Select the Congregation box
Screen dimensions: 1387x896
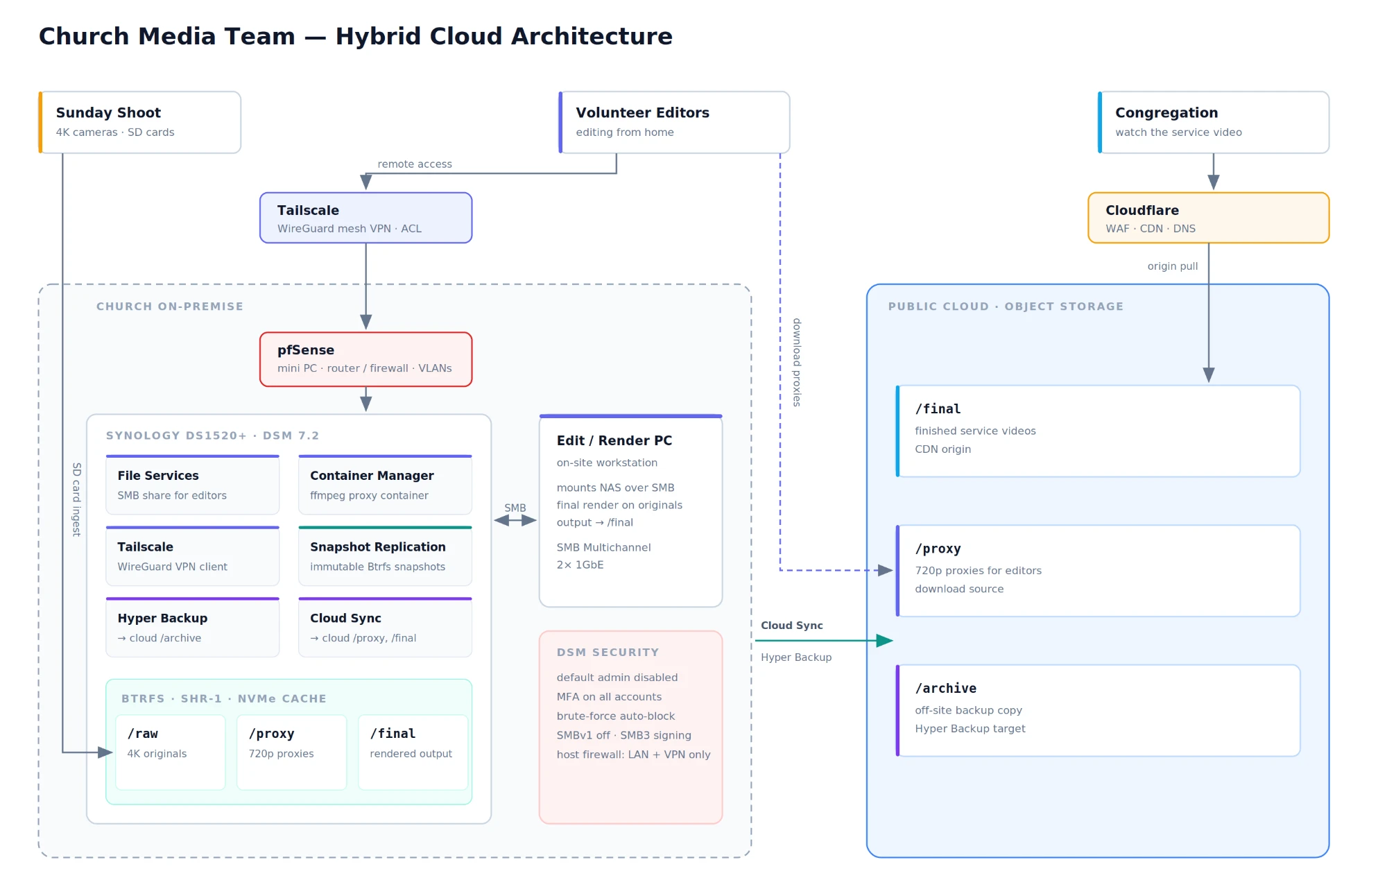(1213, 122)
